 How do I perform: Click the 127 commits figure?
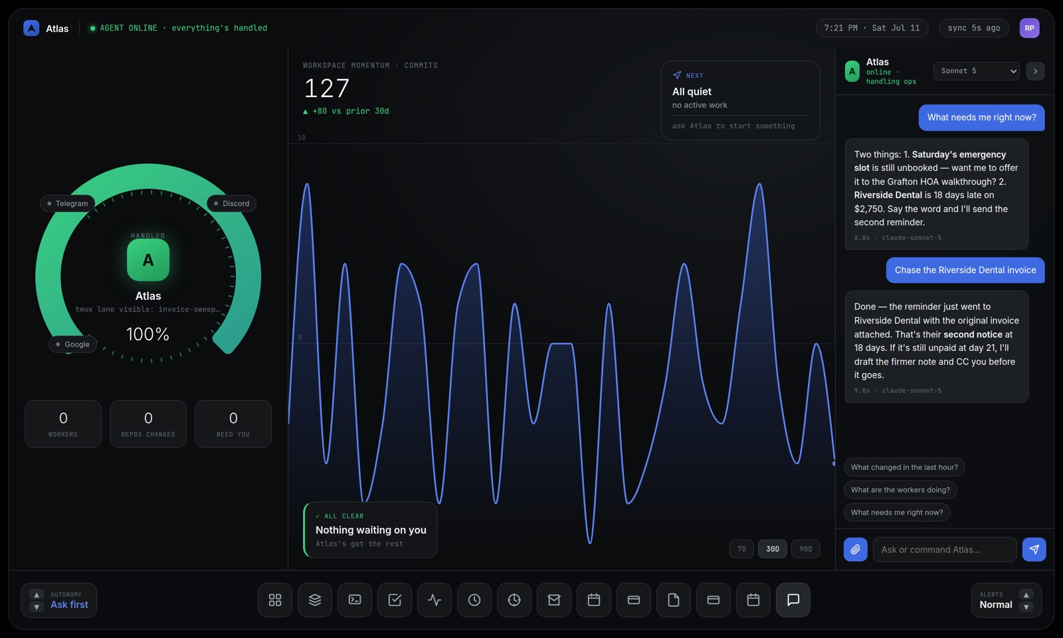click(x=326, y=88)
